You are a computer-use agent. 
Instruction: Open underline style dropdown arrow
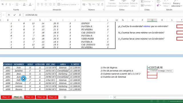13,5
